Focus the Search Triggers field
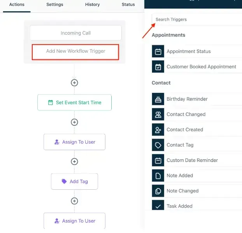Image resolution: width=242 pixels, height=233 pixels. pos(197,20)
